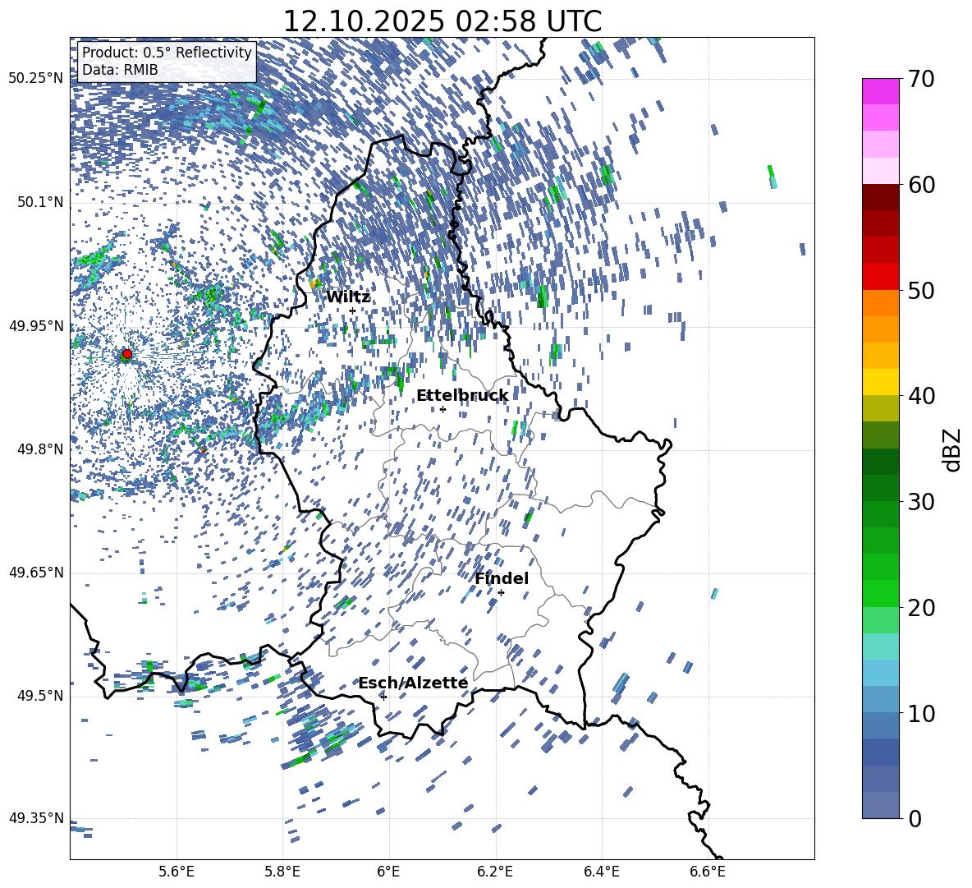
Task: Click the 0 tick on the colorbar
Action: (915, 818)
